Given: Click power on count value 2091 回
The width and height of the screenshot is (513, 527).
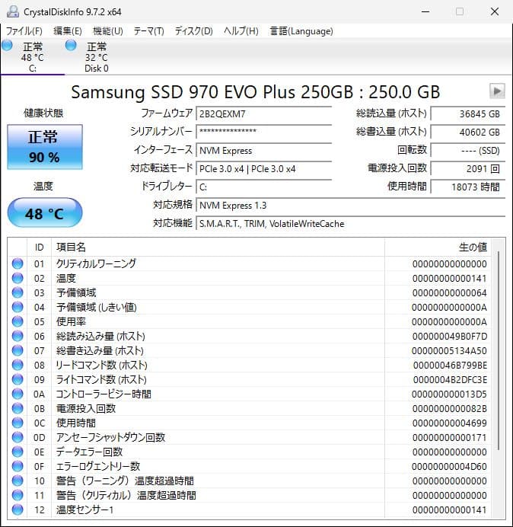Looking at the screenshot, I should coord(467,168).
